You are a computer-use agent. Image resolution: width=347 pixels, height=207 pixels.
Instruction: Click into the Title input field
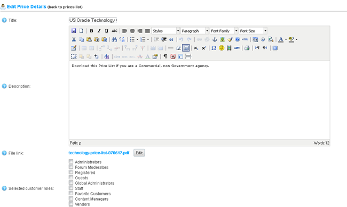[93, 20]
